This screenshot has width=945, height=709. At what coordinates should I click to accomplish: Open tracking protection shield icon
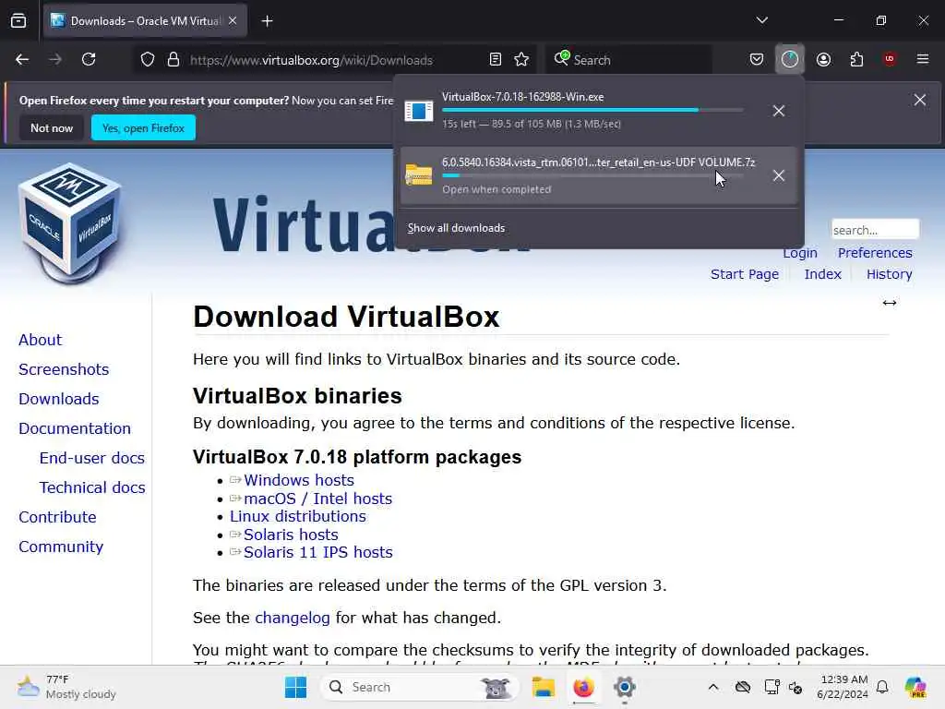[x=148, y=60]
